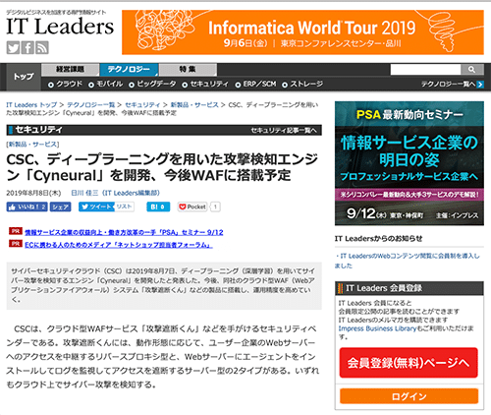
Task: Save article with Pocket button
Action: pyautogui.click(x=192, y=207)
